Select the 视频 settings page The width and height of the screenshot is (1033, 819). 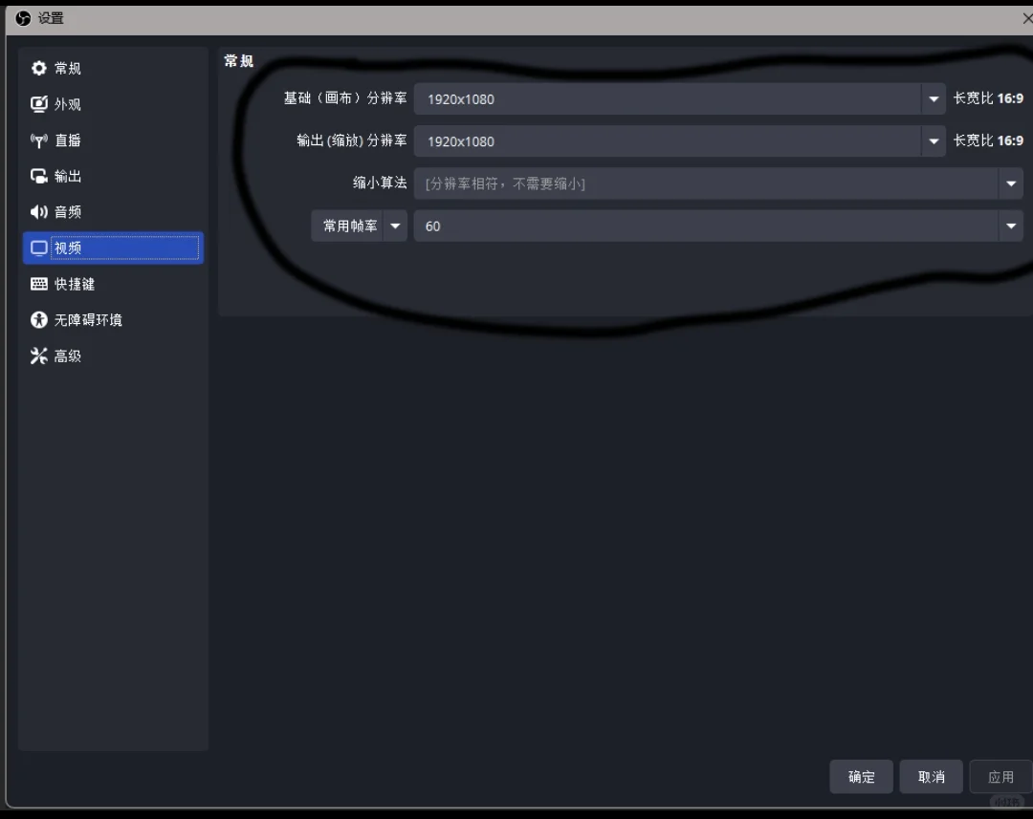[113, 248]
